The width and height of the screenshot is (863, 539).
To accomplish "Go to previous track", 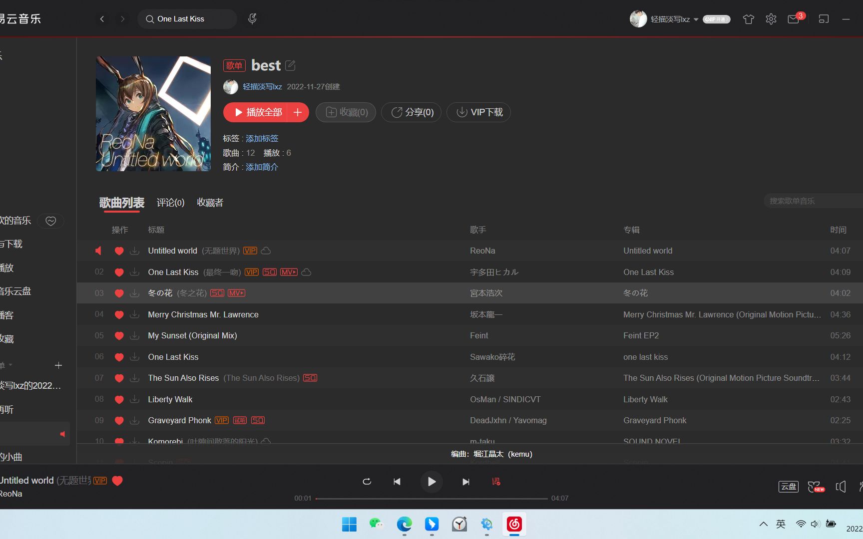I will pos(397,482).
